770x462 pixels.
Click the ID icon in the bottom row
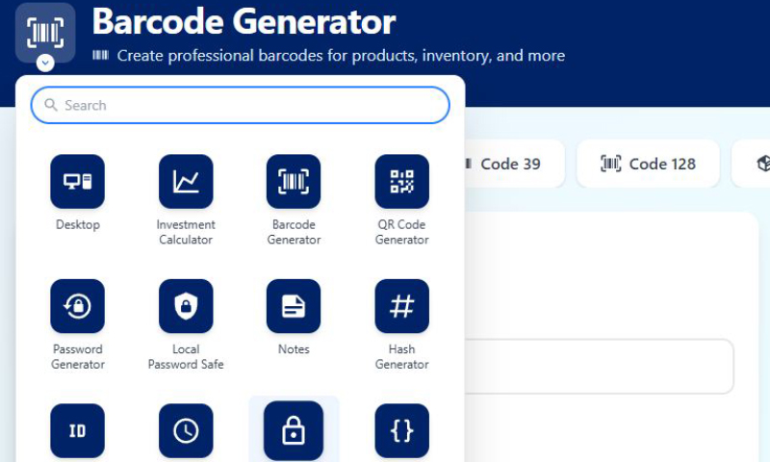coord(77,430)
